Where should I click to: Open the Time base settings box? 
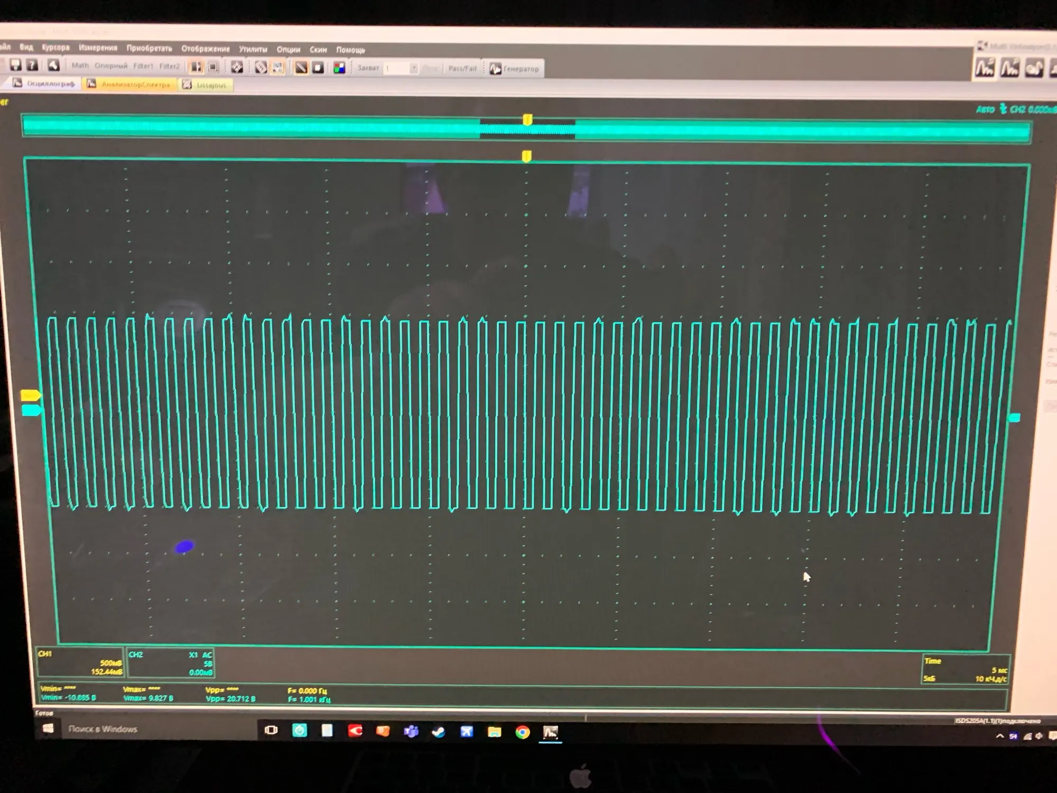point(965,669)
